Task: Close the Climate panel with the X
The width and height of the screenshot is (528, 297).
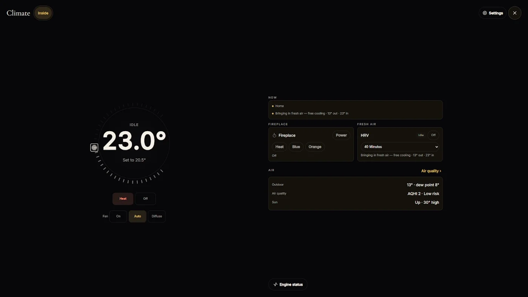Action: tap(515, 13)
